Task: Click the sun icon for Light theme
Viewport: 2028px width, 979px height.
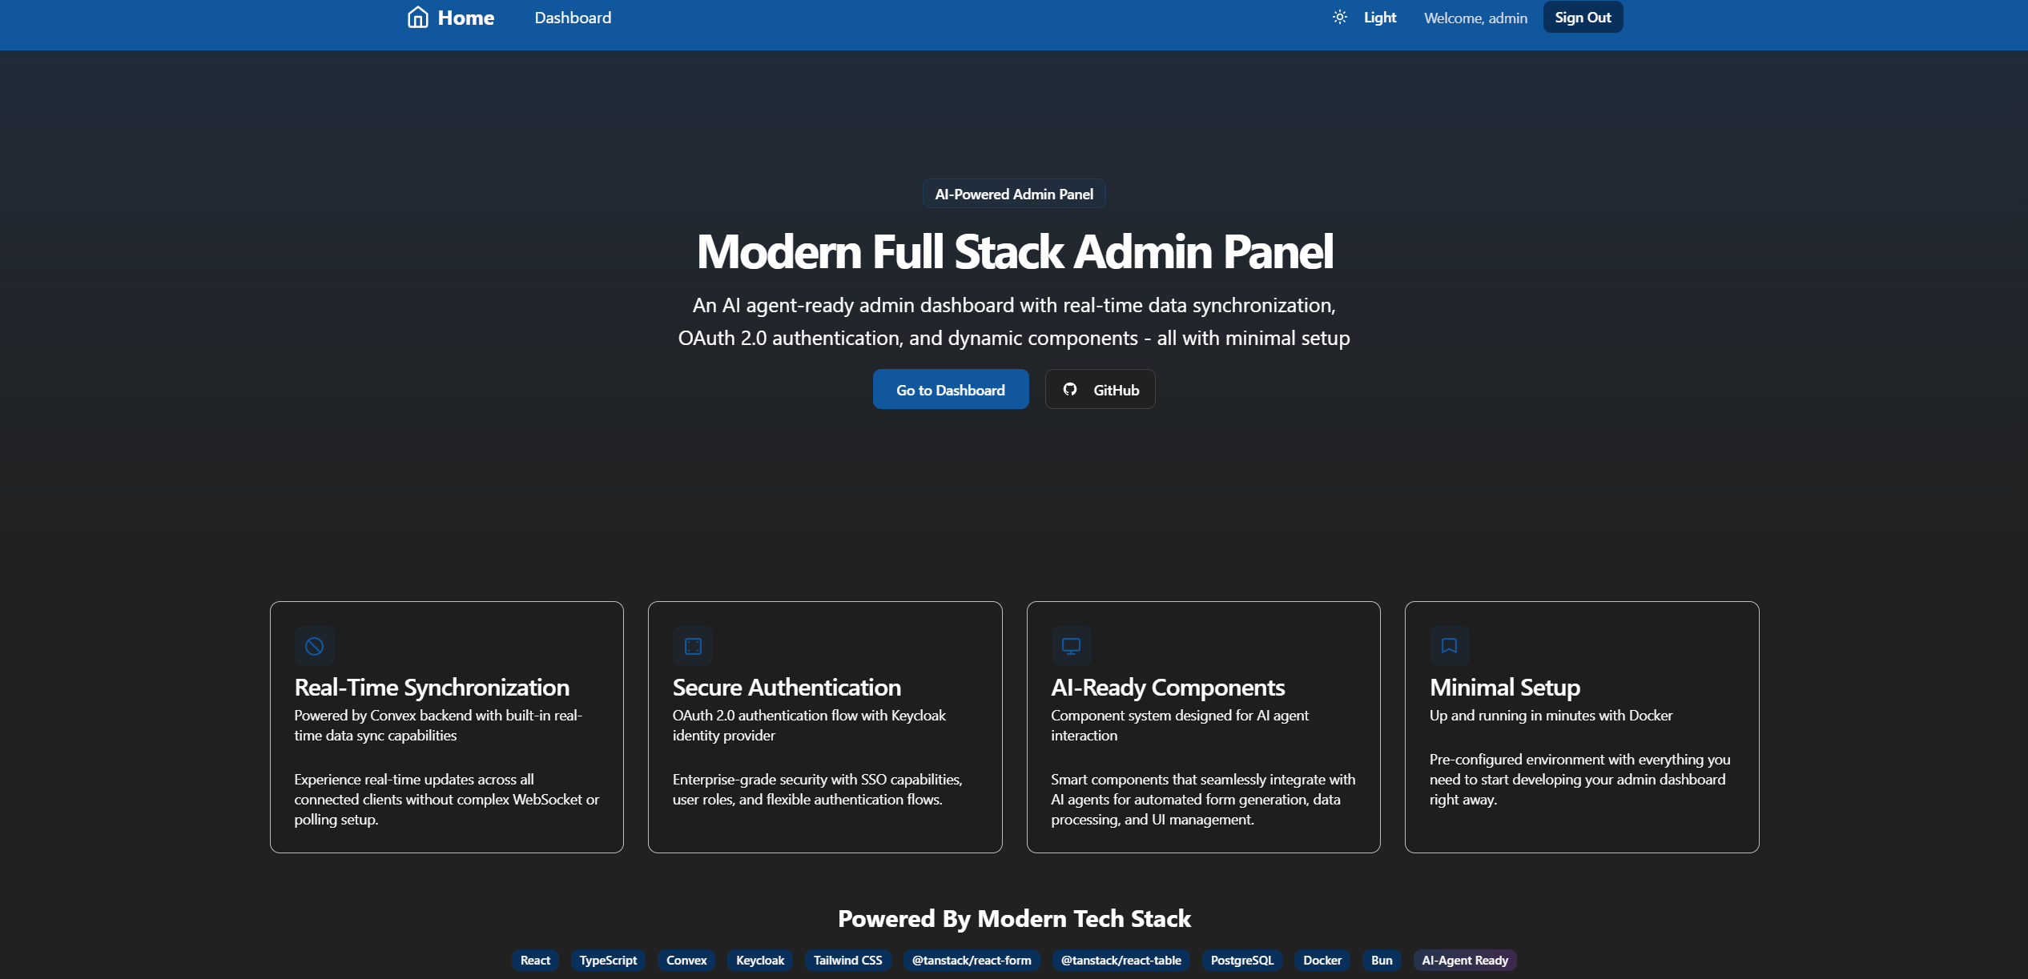Action: (1339, 18)
